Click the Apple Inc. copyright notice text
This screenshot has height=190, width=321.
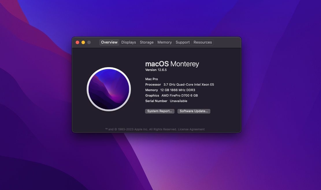tap(141, 129)
